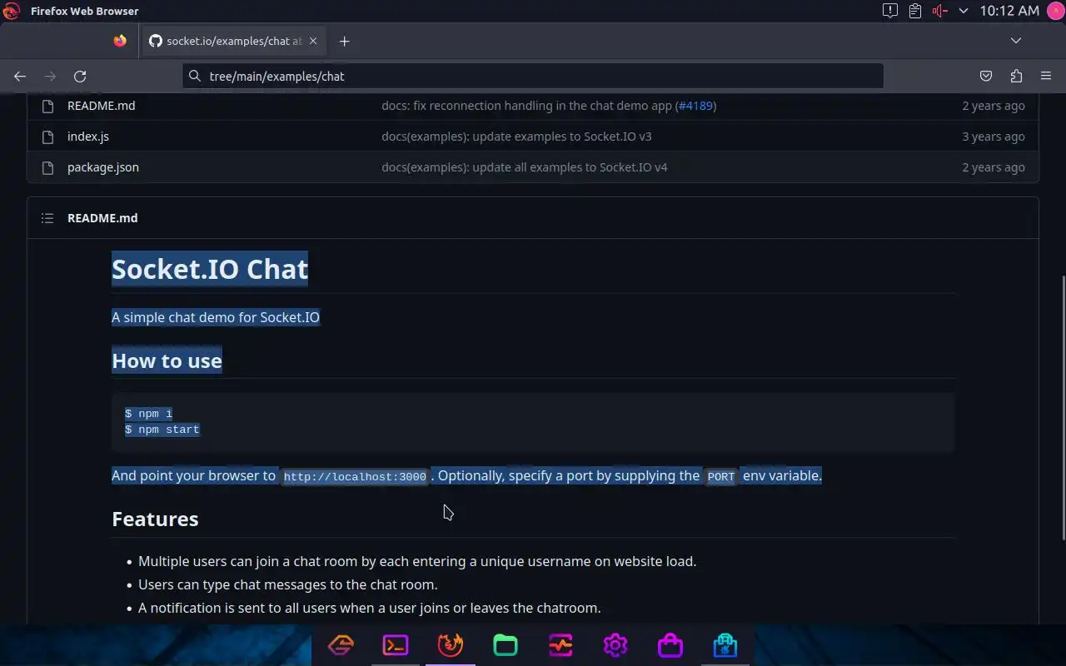This screenshot has height=666, width=1066.
Task: Click the page vertical scrollbar thumb
Action: [x=1062, y=408]
